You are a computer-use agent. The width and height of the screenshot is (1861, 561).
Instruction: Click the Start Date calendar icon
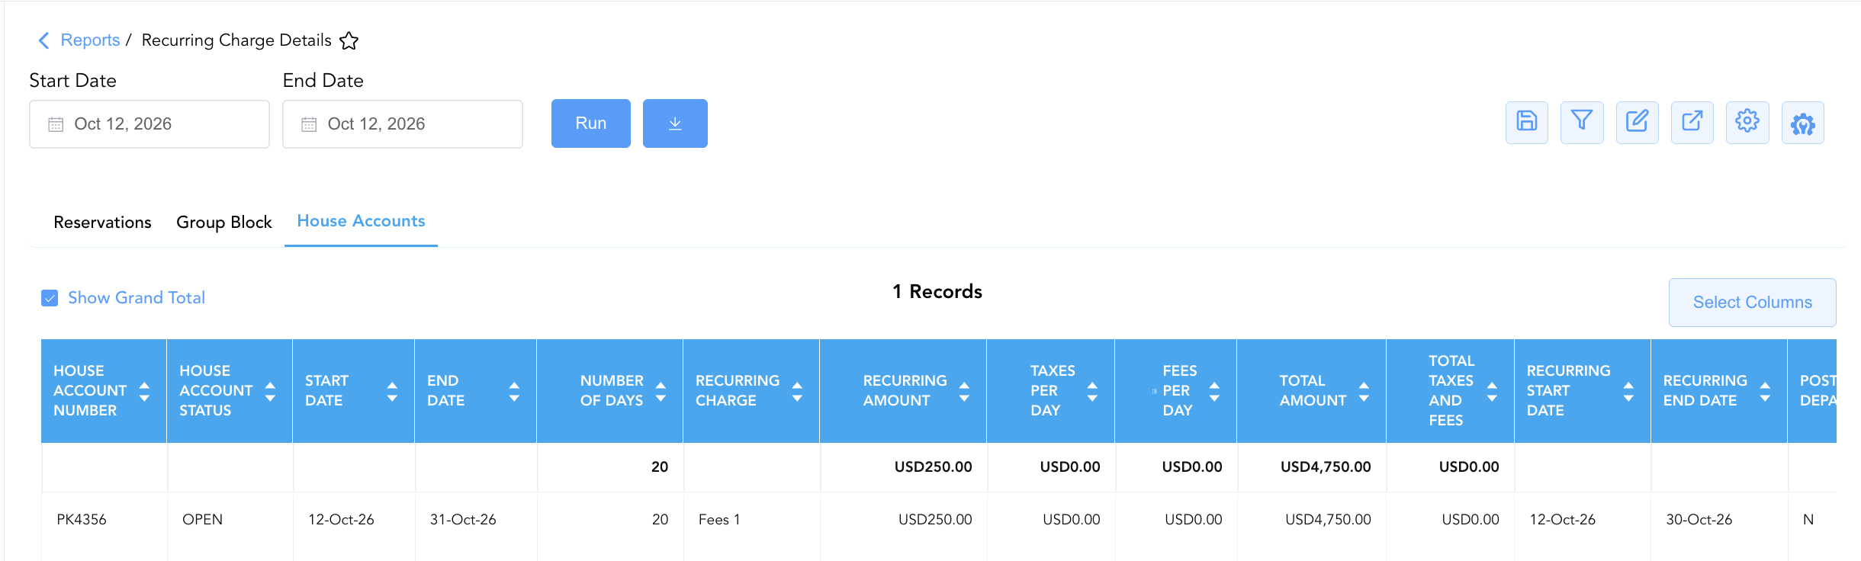coord(56,124)
